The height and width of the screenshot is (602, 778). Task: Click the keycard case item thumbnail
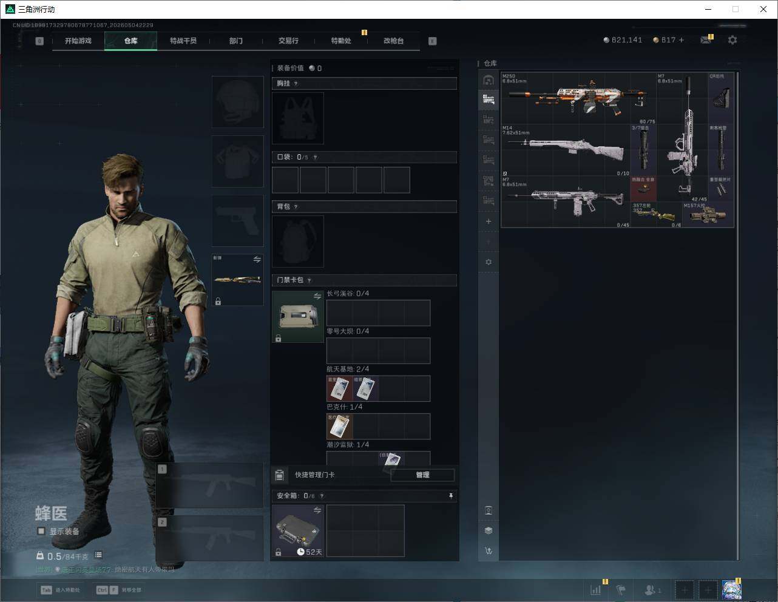coord(297,317)
